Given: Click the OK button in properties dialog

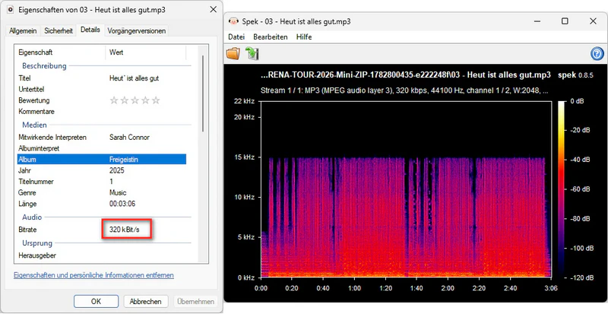Looking at the screenshot, I should [97, 301].
